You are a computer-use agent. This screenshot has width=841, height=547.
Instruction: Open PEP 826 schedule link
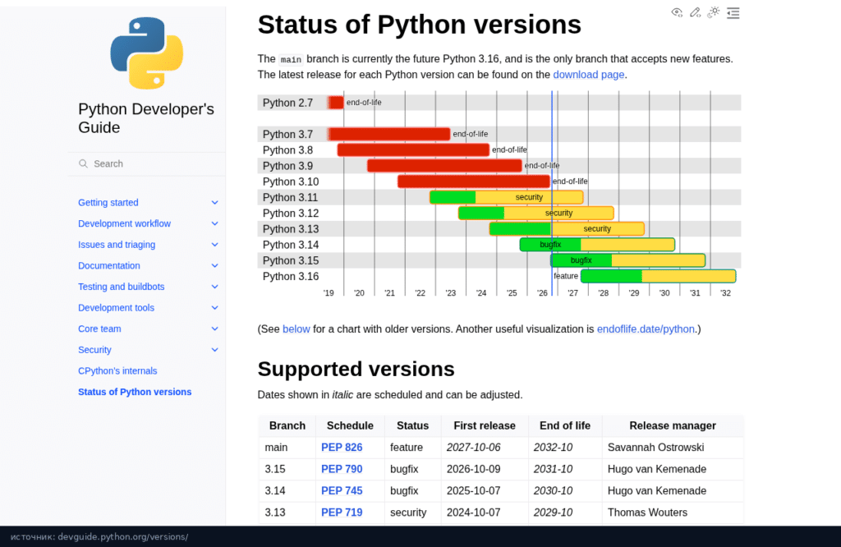342,448
